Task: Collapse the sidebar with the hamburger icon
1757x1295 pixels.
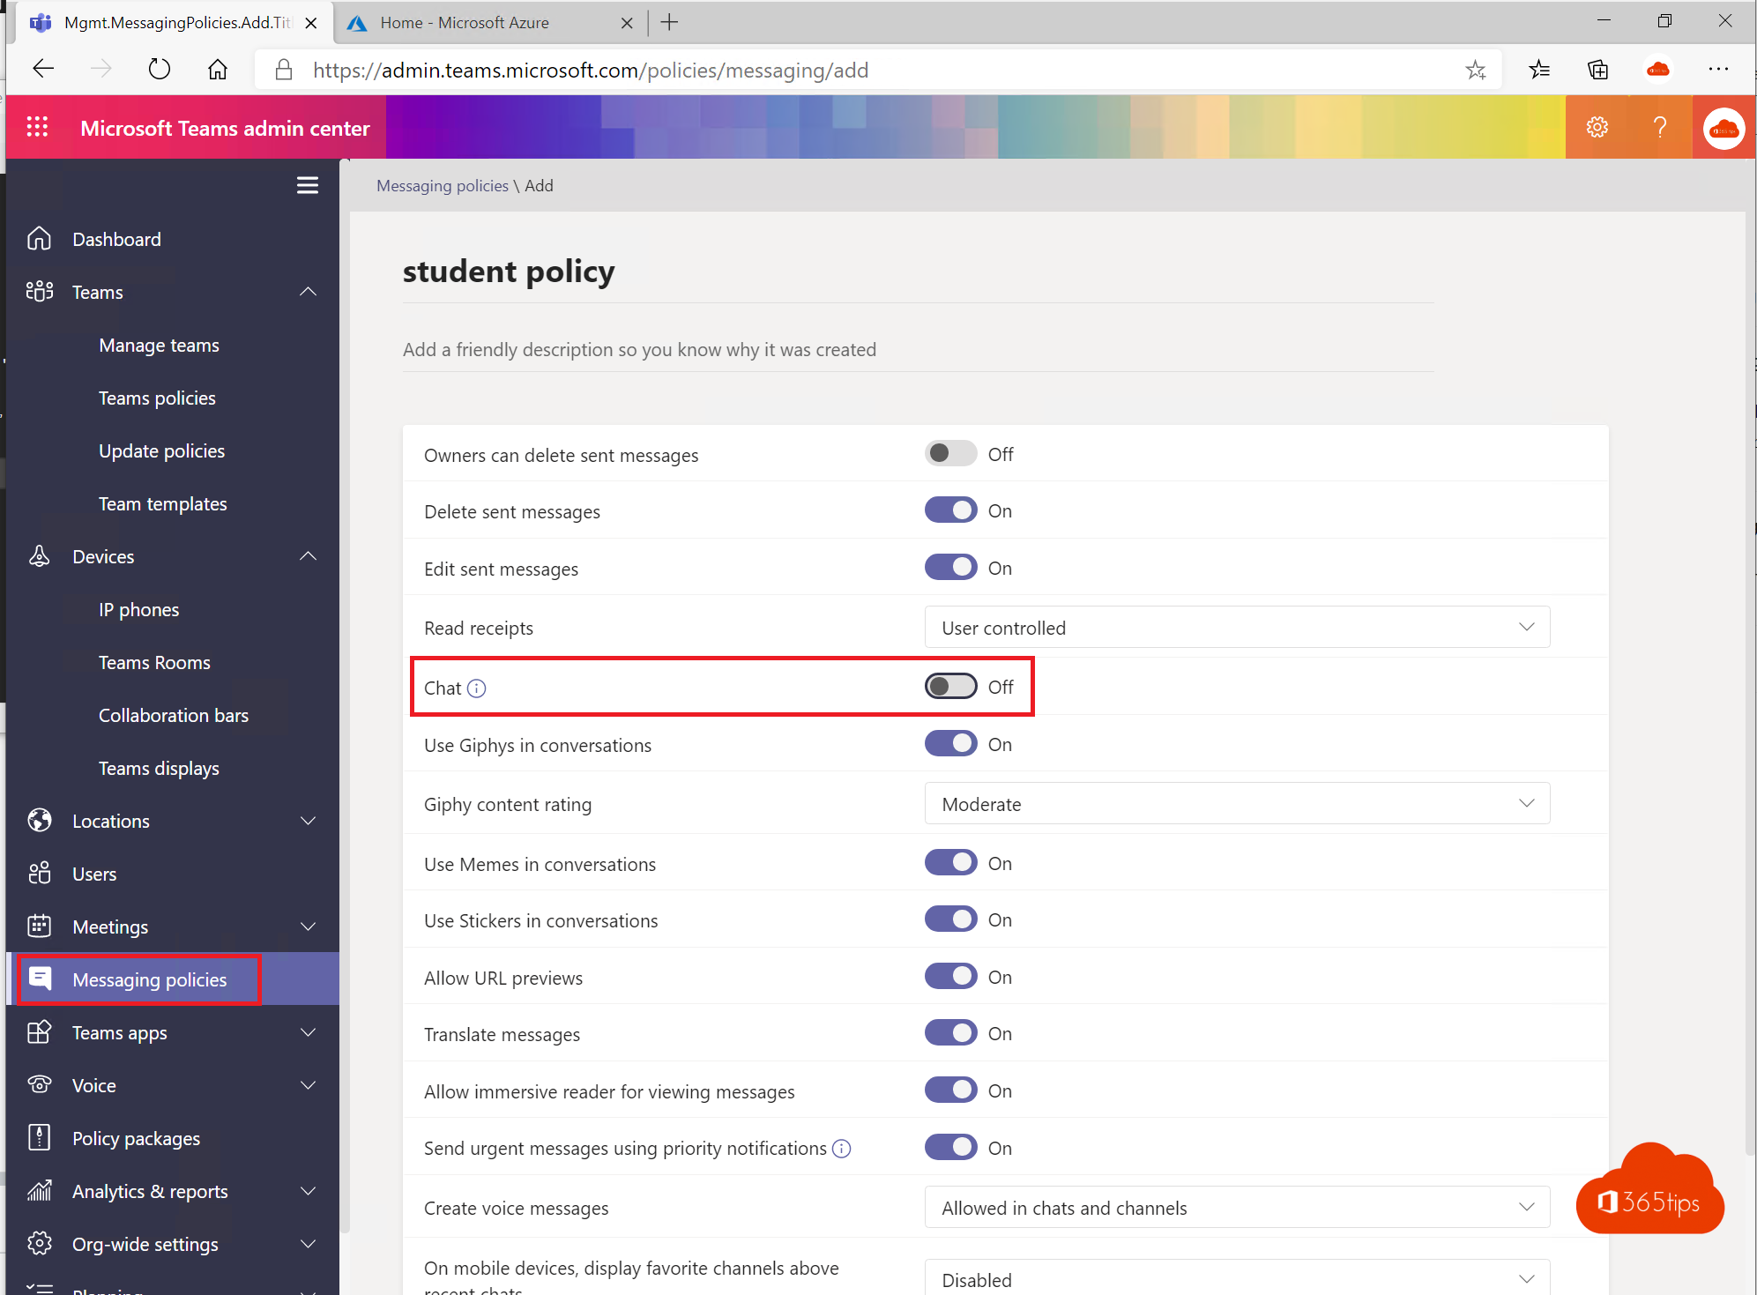Action: click(x=308, y=185)
